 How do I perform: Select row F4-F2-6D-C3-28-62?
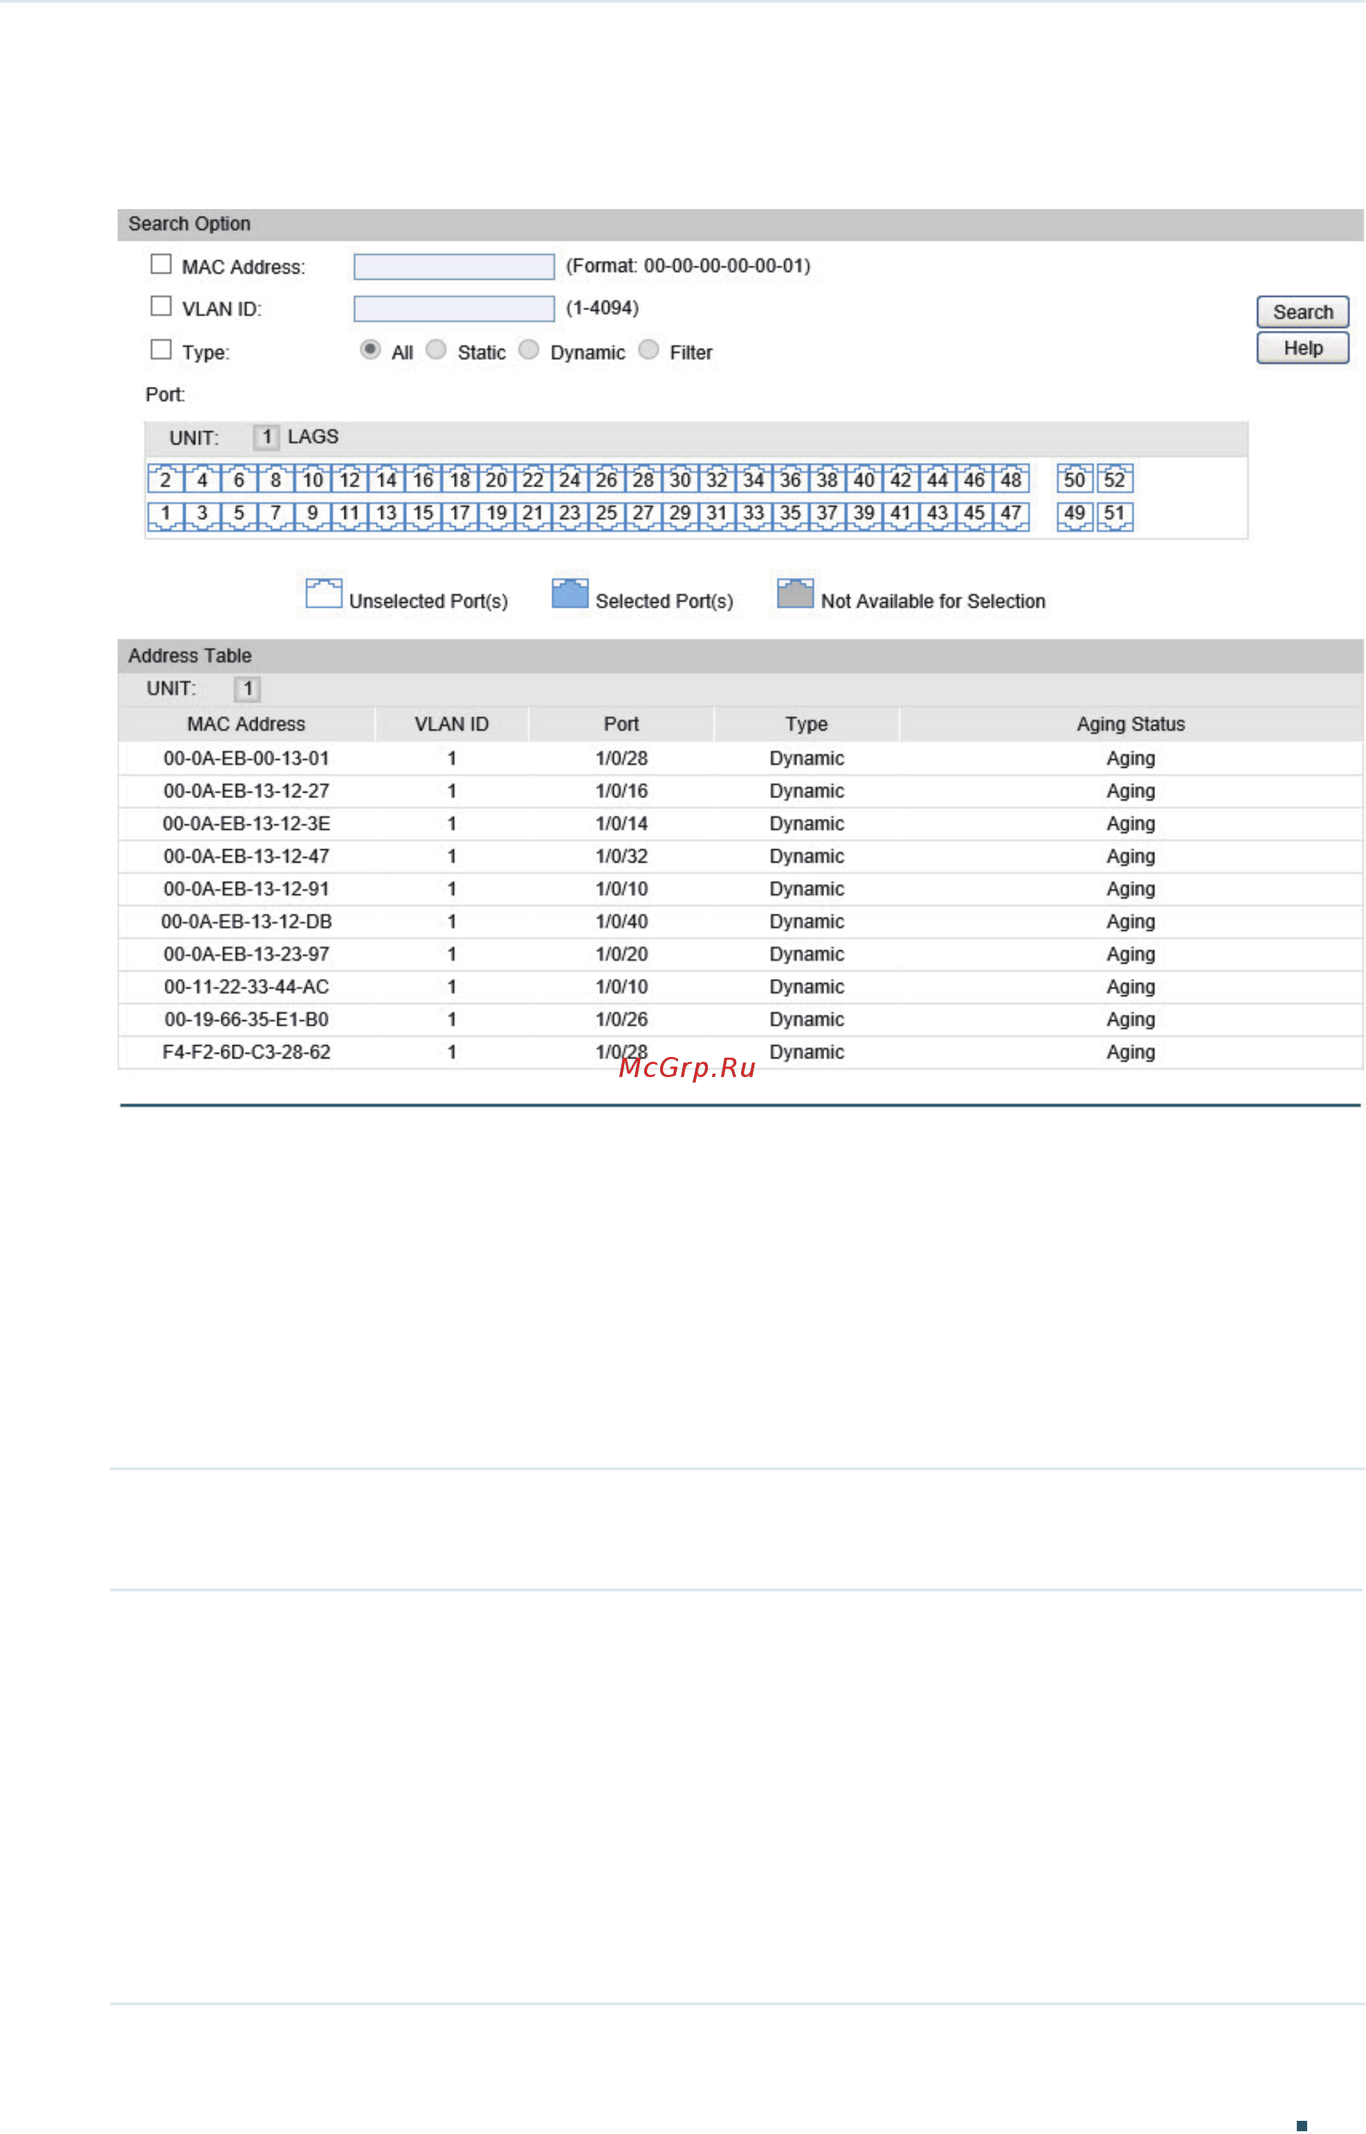coord(740,1052)
